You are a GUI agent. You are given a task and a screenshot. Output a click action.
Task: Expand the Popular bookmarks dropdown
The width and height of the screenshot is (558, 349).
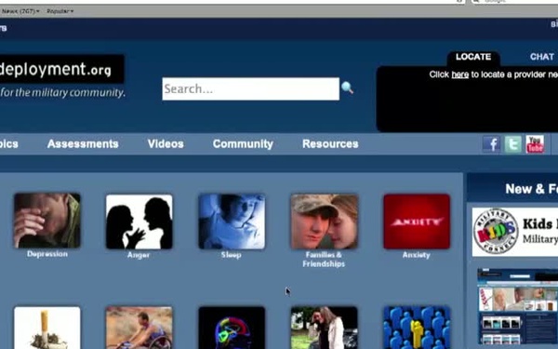[x=60, y=11]
